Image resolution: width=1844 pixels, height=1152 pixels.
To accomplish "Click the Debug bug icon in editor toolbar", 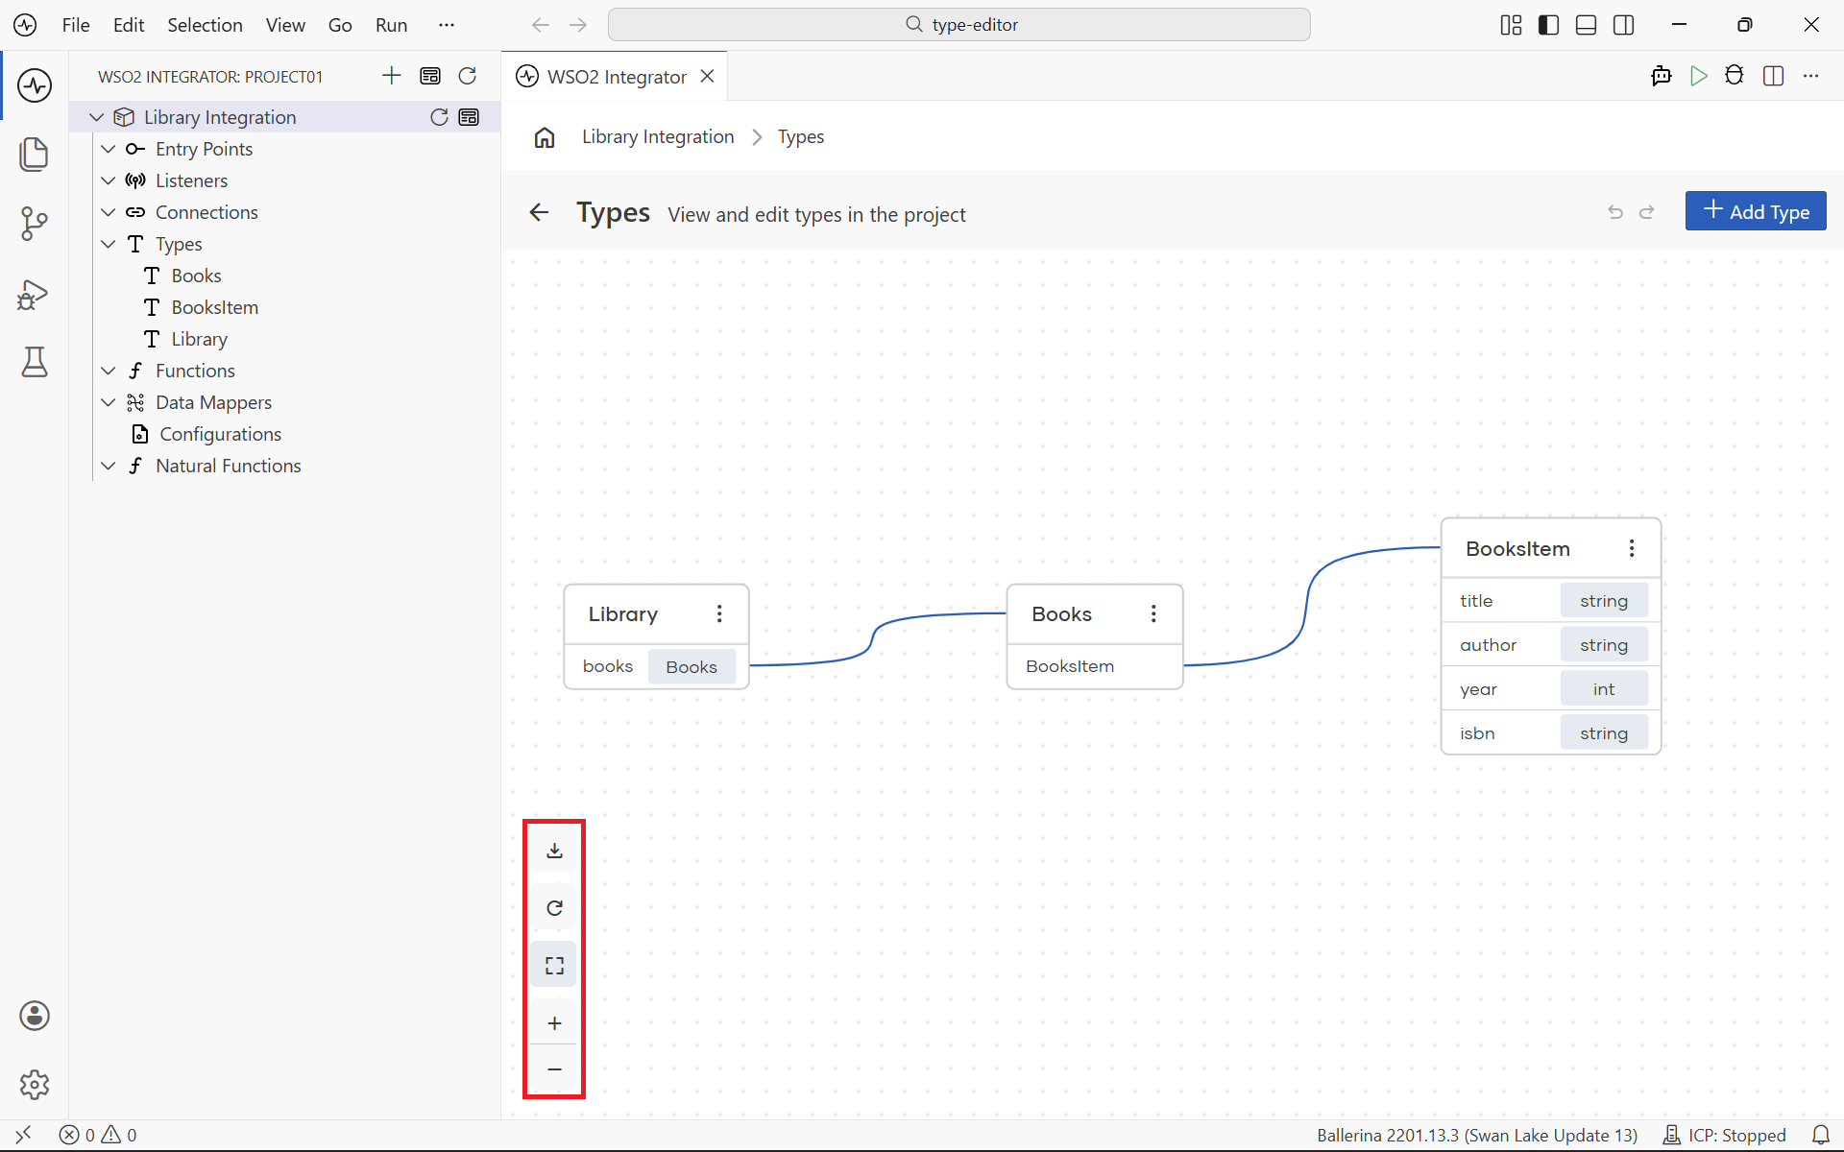I will 1735,76.
